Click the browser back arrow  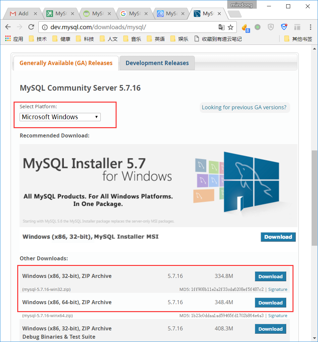click(8, 27)
